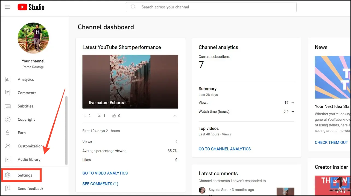
Task: Click the 'Latest YouTube Short performance' title
Action: (122, 47)
